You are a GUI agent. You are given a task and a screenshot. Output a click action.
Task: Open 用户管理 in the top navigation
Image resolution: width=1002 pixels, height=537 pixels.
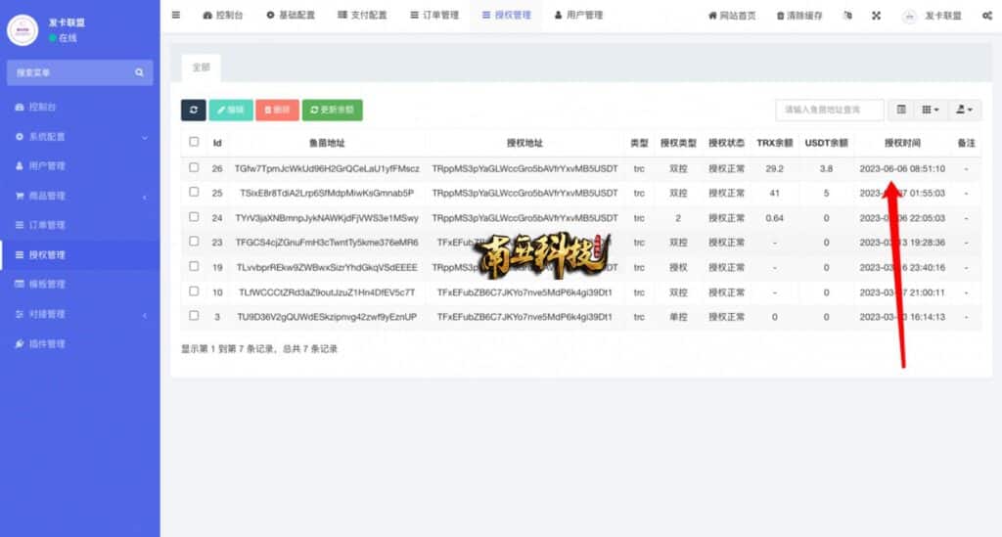click(578, 16)
